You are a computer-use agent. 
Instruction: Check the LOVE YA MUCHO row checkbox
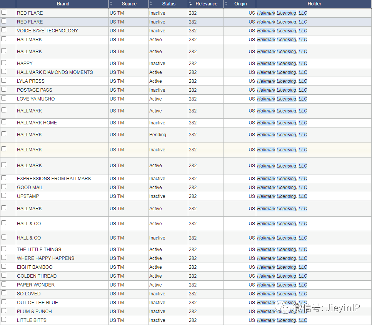3,98
